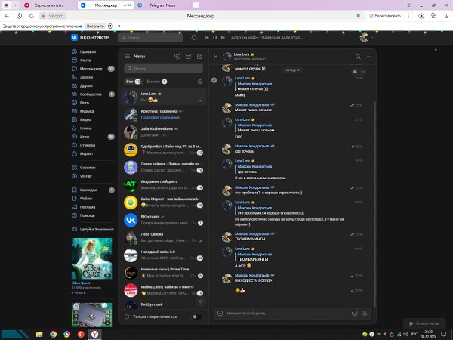Skip to next track in player
Viewport: 453px width, 340px height.
(x=223, y=37)
